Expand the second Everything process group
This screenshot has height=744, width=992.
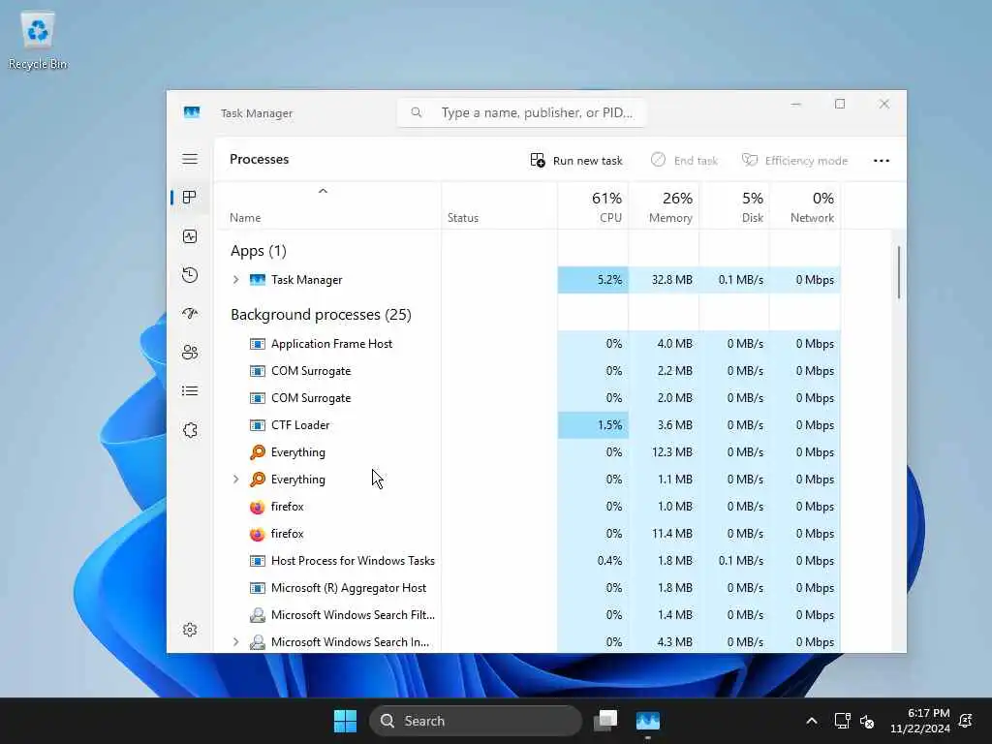point(236,480)
